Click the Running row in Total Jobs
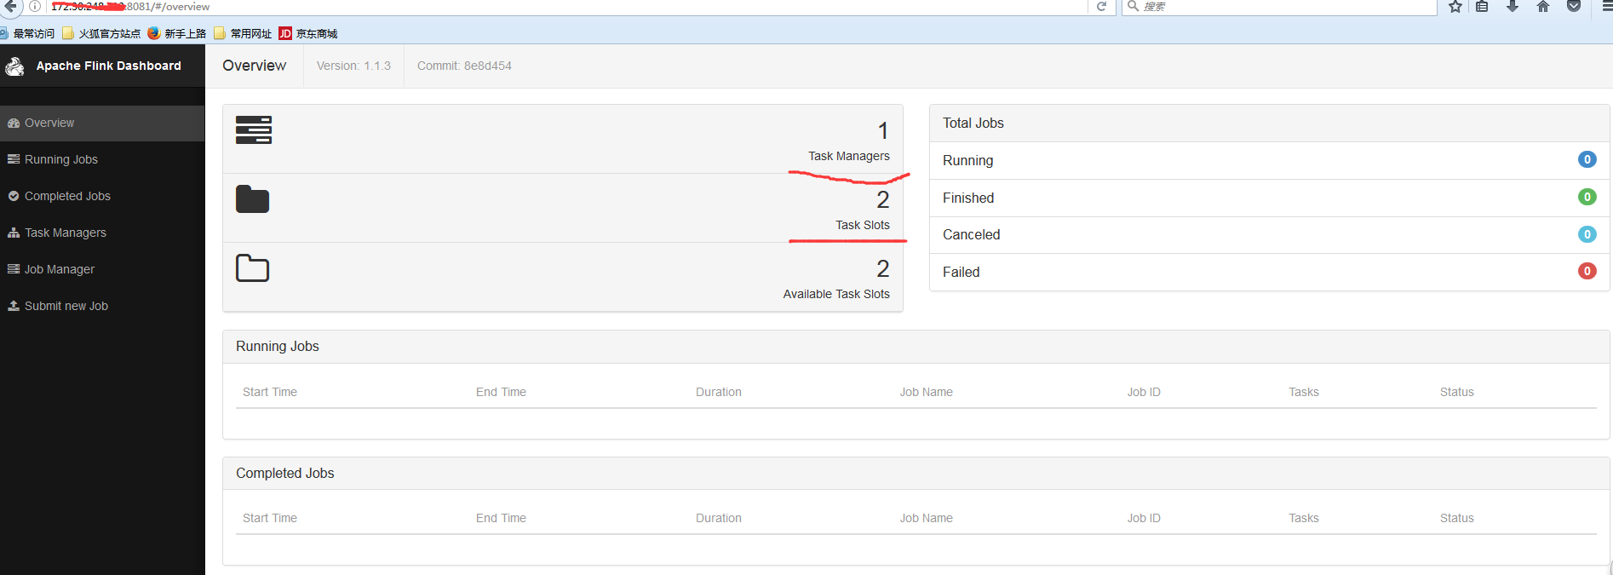The height and width of the screenshot is (575, 1613). (1270, 160)
